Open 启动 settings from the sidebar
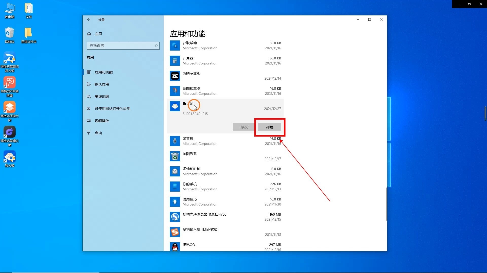This screenshot has width=487, height=273. click(x=98, y=133)
